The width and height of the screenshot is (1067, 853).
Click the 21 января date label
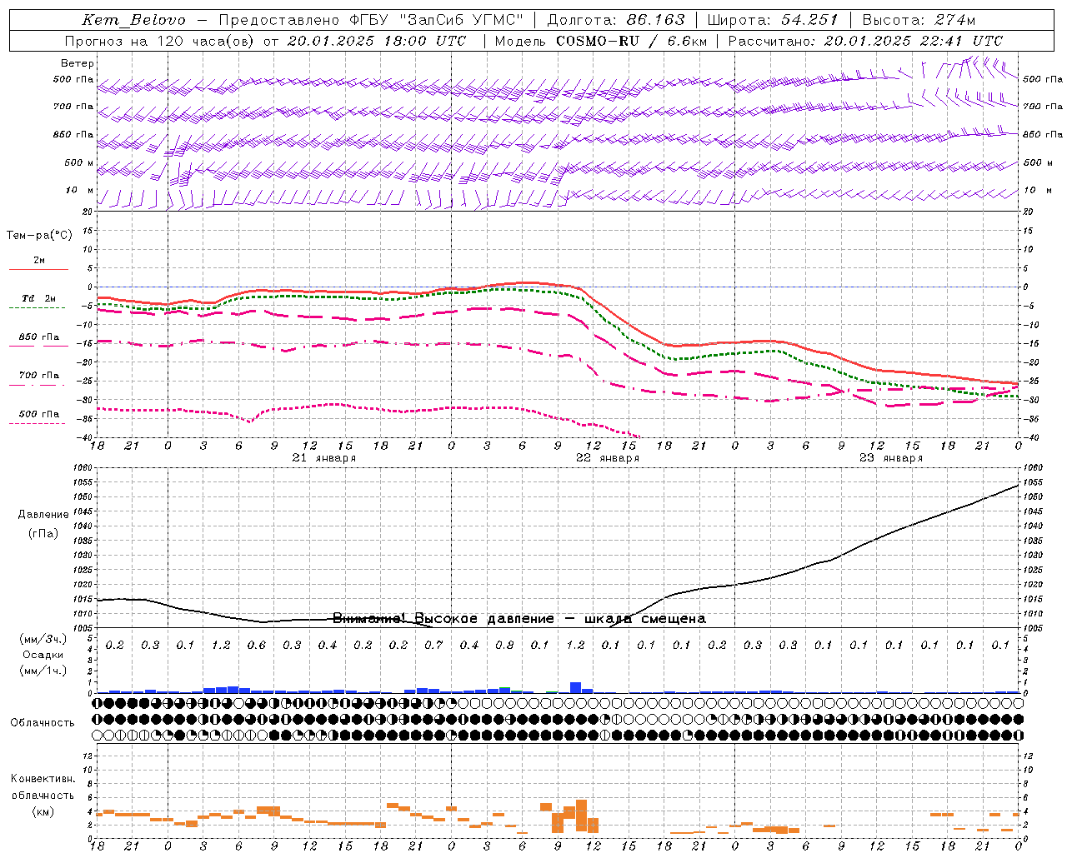[x=323, y=457]
